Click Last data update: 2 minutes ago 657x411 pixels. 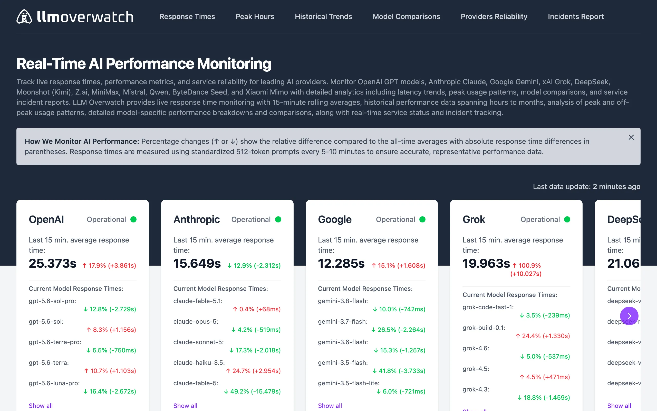click(586, 186)
